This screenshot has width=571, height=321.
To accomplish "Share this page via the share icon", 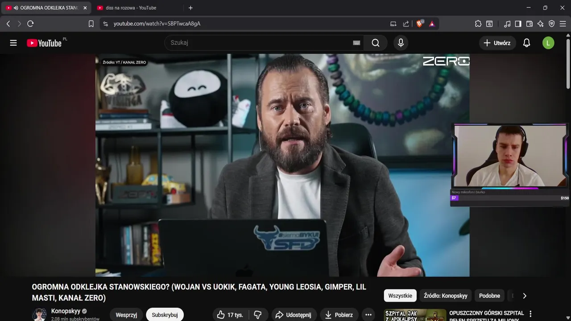I will point(406,24).
